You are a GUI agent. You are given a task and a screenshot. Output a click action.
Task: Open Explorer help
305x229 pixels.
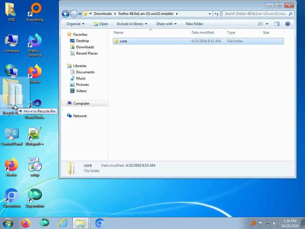tap(287, 24)
